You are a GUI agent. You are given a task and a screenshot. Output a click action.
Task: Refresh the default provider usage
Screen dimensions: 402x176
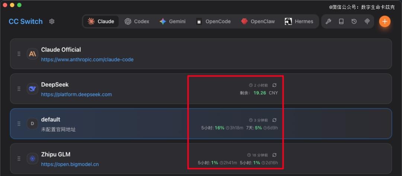click(x=274, y=120)
